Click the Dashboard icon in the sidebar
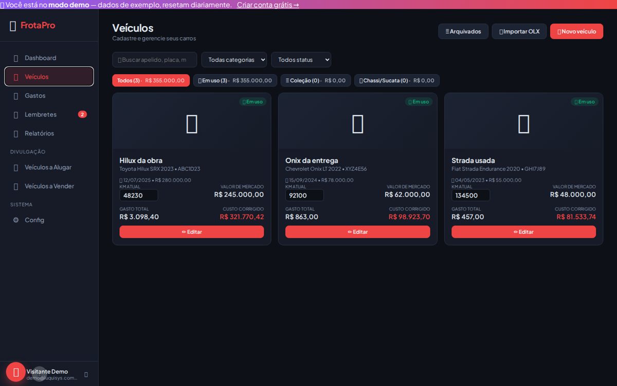 (16, 58)
